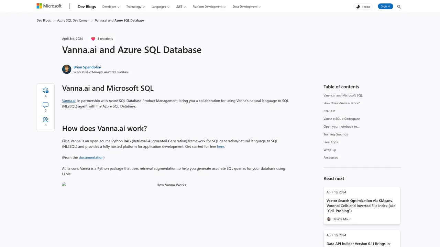Add a reaction with the emoji icon
This screenshot has width=440, height=247.
click(x=45, y=91)
